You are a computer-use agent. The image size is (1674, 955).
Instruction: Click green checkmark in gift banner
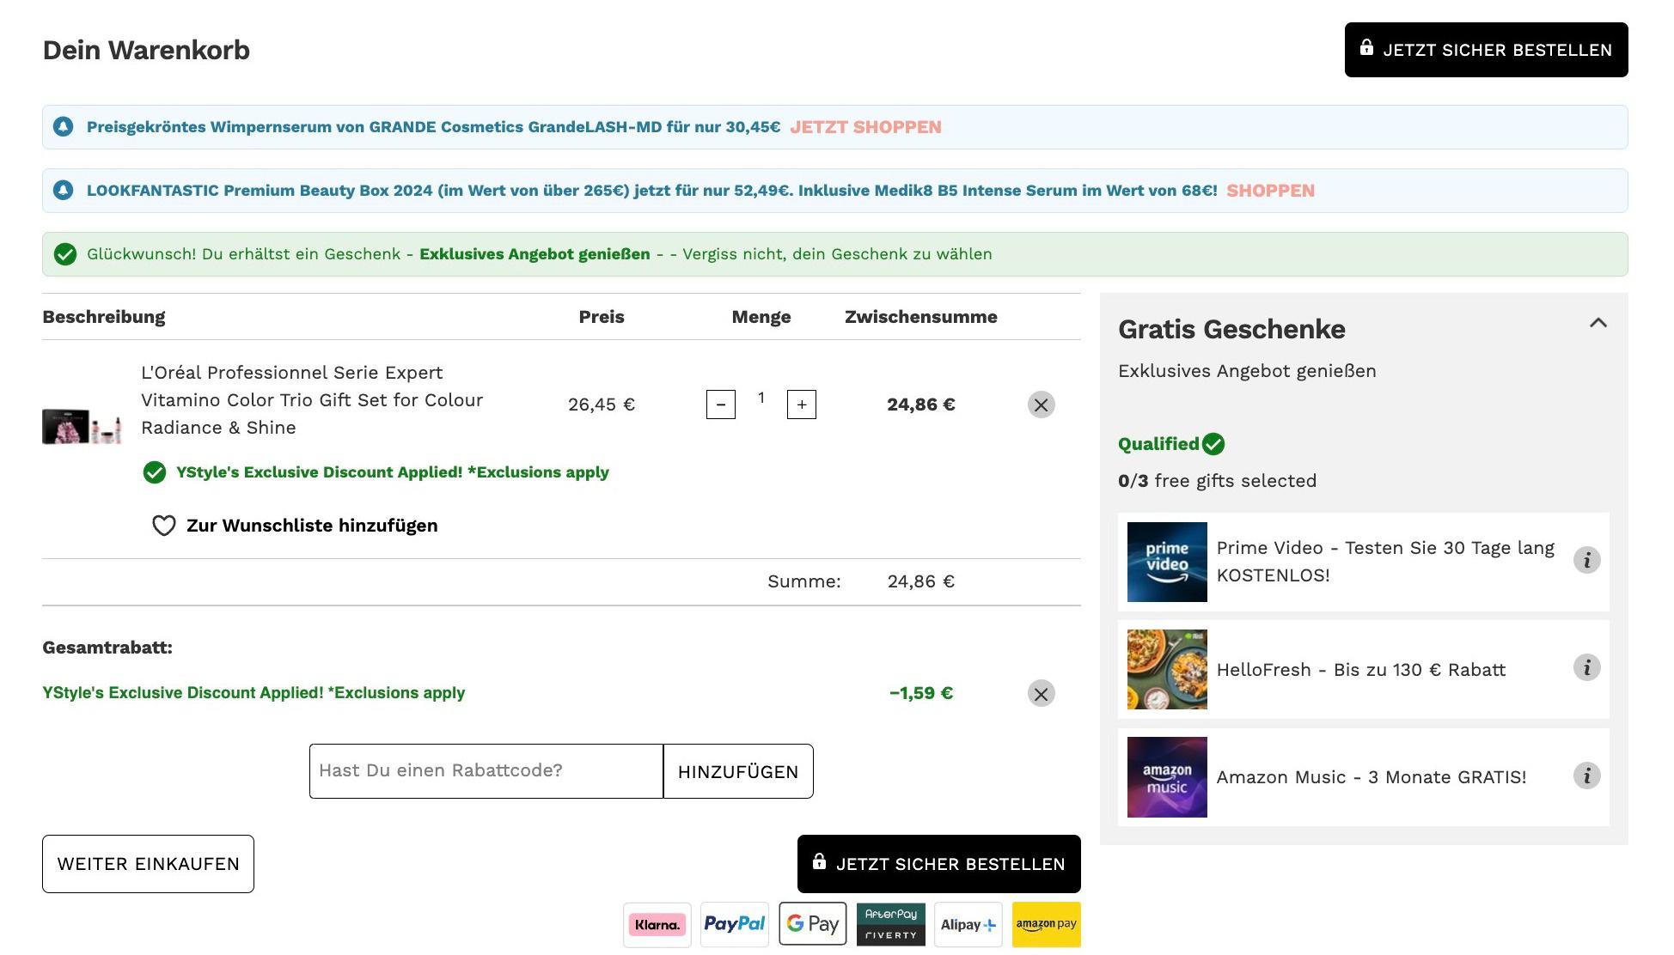(64, 254)
